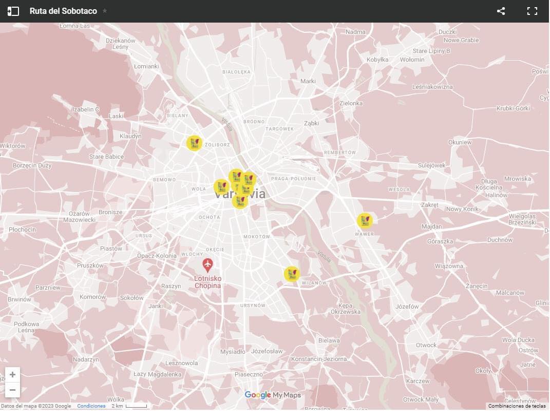Select the yellow marker above Wawer
The height and width of the screenshot is (420, 550).
tap(365, 220)
